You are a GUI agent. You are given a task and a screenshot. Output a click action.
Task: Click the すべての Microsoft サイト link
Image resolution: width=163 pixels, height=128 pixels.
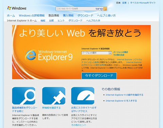click(143, 3)
